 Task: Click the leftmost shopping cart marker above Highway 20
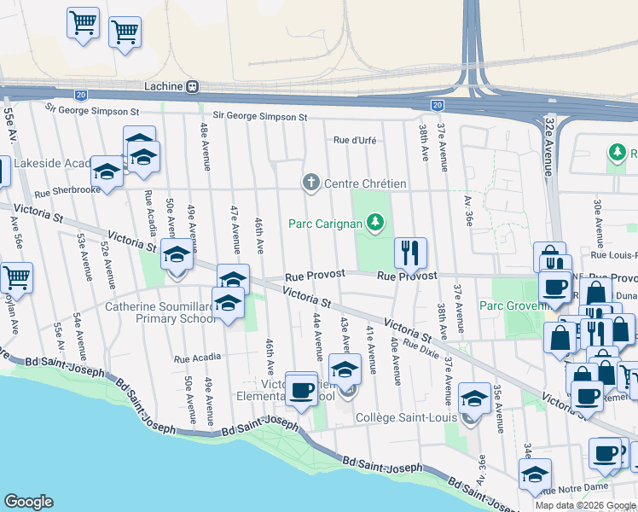coord(84,25)
